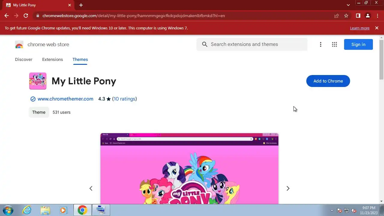Open Windows Explorer from the taskbar
Screen dimensions: 384x216
click(45, 210)
